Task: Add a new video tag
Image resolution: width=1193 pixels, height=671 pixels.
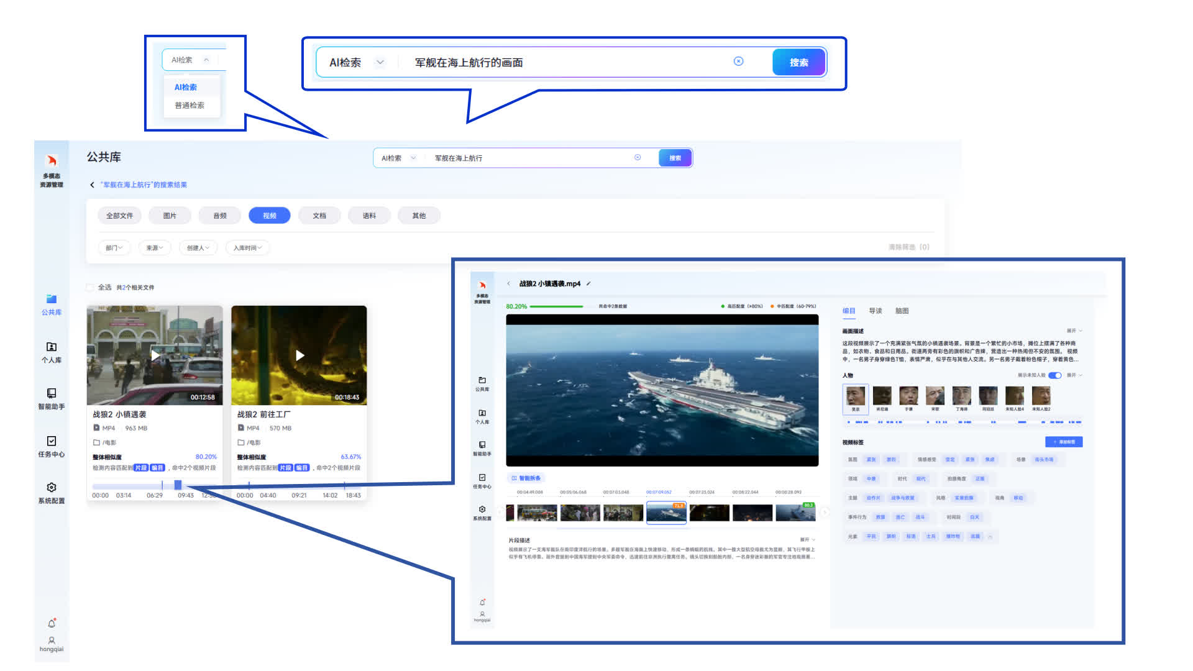Action: 1064,442
